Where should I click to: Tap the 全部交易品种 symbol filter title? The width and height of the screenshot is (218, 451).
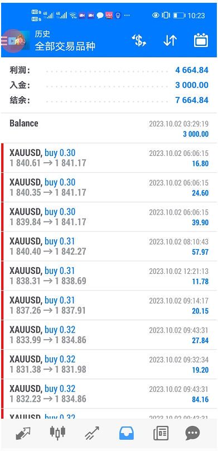65,46
